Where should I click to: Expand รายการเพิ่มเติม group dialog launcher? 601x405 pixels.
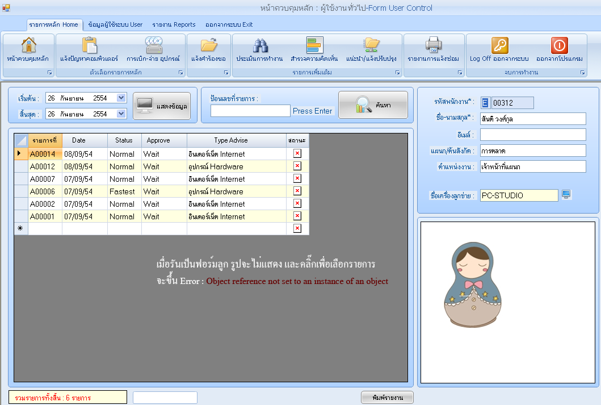coord(397,73)
